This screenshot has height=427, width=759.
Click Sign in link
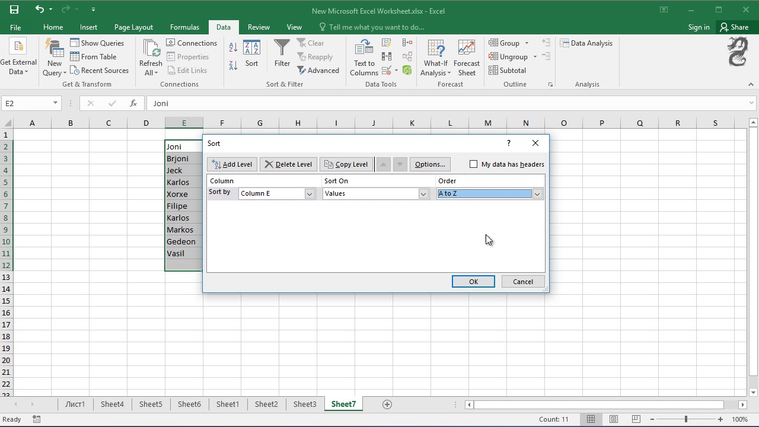coord(699,27)
